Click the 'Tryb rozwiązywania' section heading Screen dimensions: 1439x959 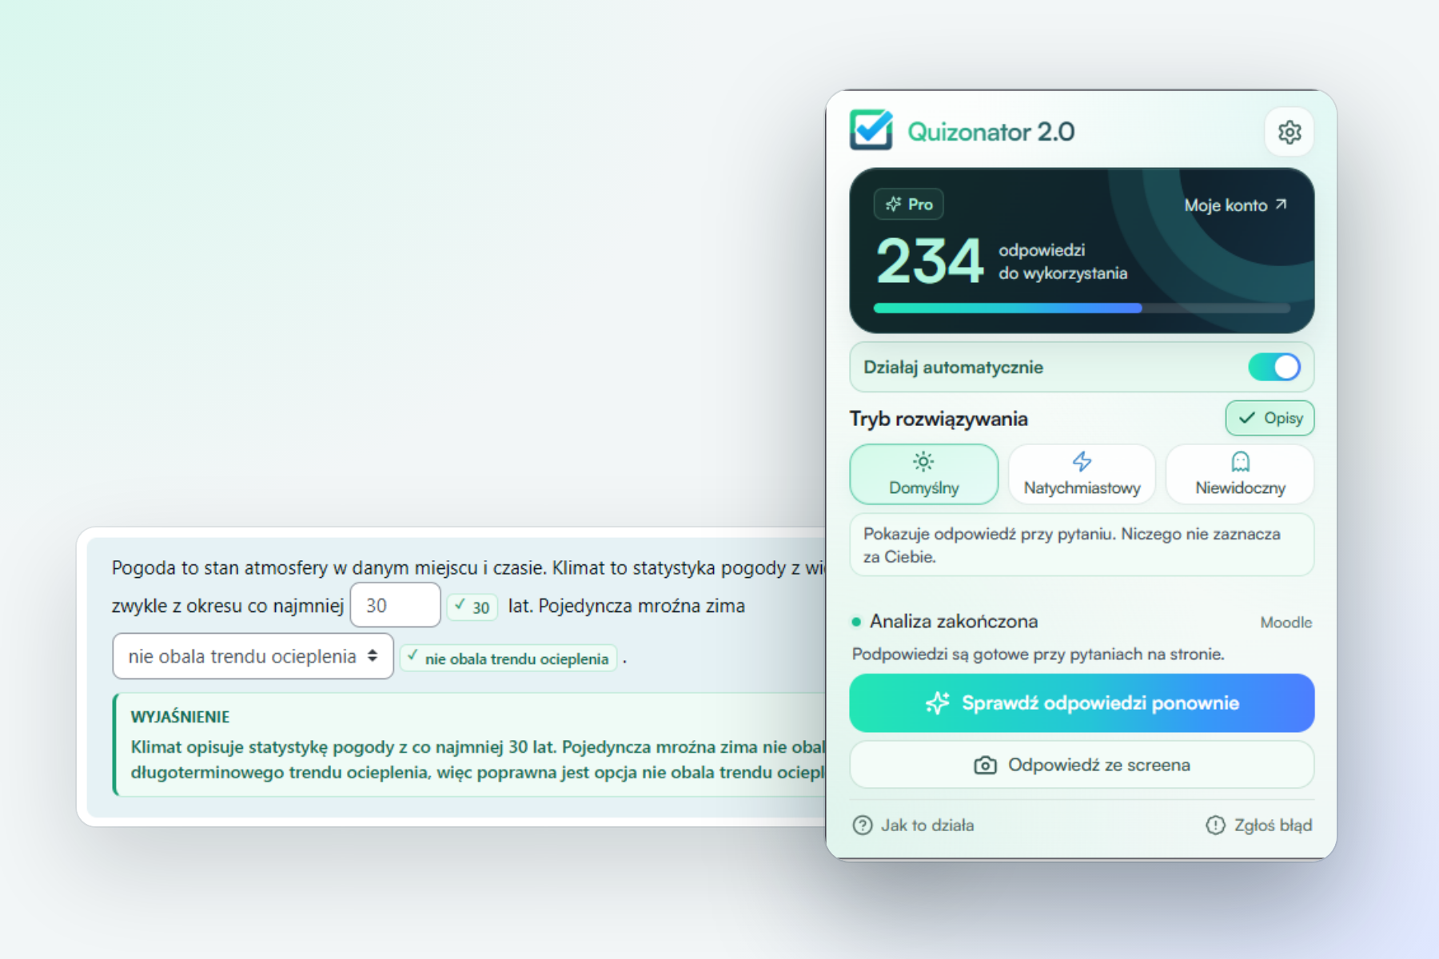939,419
